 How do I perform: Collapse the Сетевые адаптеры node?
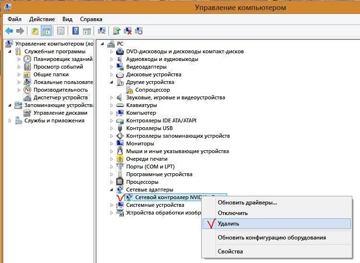[111, 190]
